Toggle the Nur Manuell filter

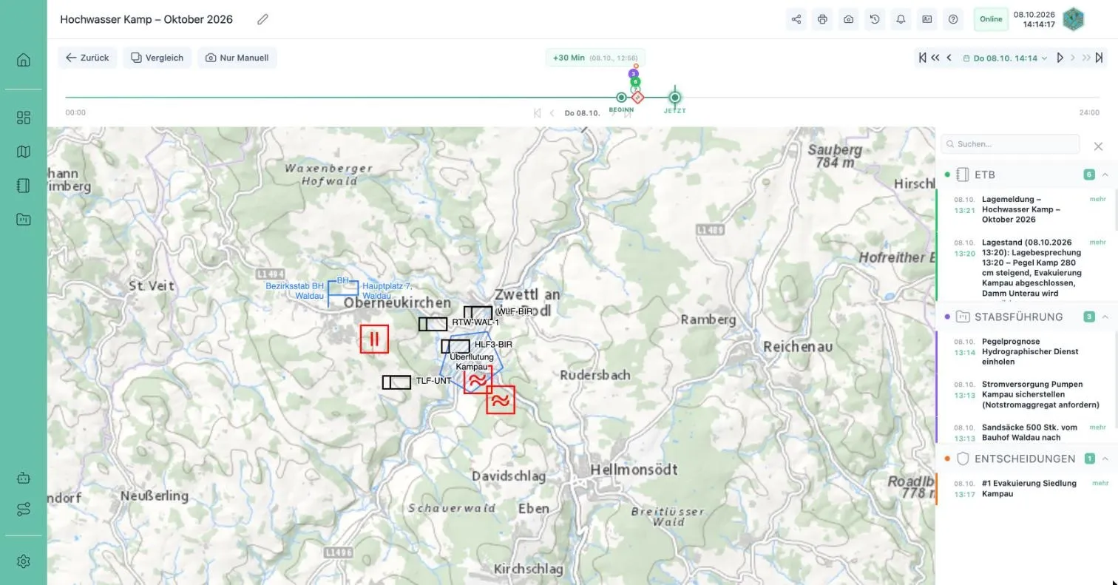237,58
